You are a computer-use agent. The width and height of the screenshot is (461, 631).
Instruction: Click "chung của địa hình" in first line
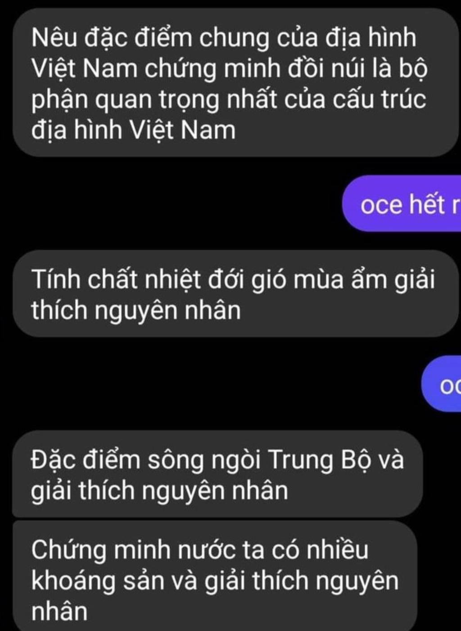click(307, 38)
